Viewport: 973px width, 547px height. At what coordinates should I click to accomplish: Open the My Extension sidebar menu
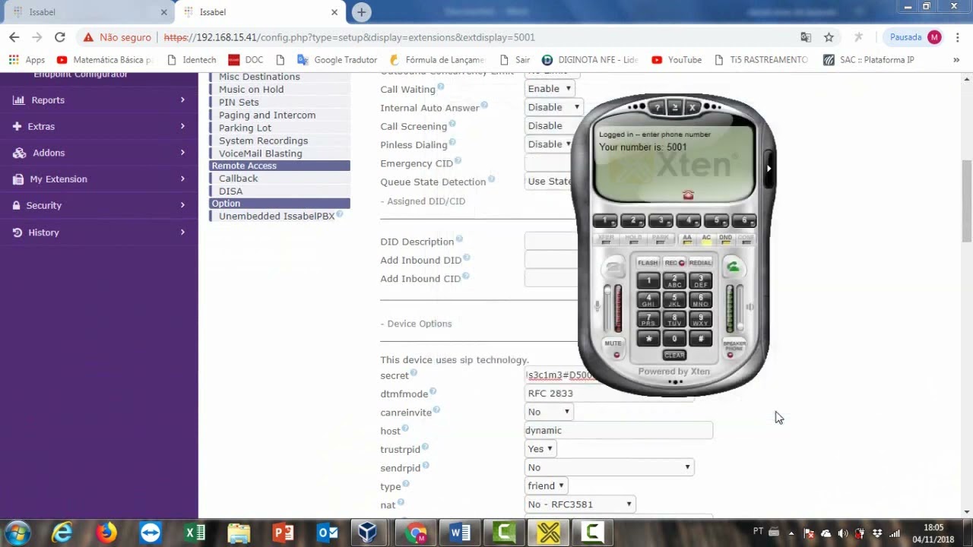pos(99,179)
